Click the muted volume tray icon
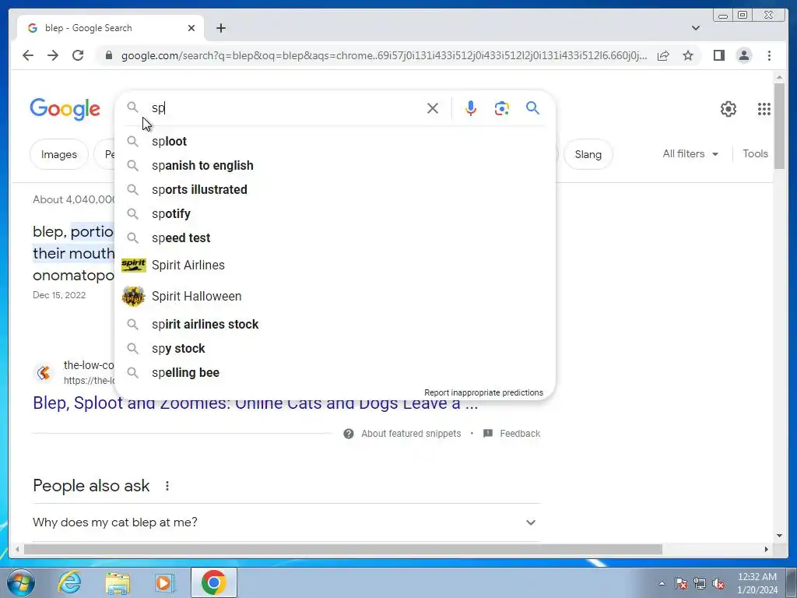This screenshot has height=598, width=797. (x=718, y=583)
